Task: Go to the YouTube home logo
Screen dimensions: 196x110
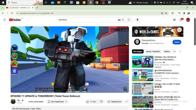Action: [15, 20]
